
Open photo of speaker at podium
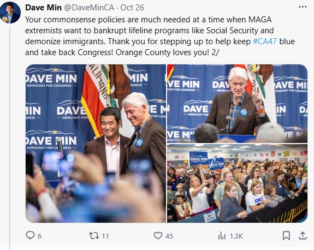(238, 103)
